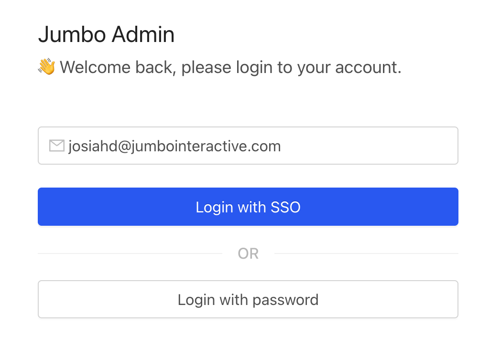Click the word Jumbo in the heading
The height and width of the screenshot is (357, 501).
pos(72,34)
